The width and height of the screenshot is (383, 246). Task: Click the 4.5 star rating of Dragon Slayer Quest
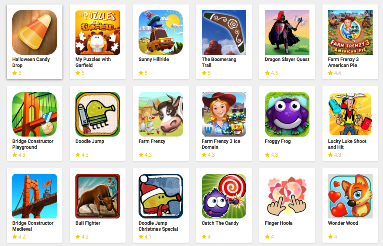272,73
